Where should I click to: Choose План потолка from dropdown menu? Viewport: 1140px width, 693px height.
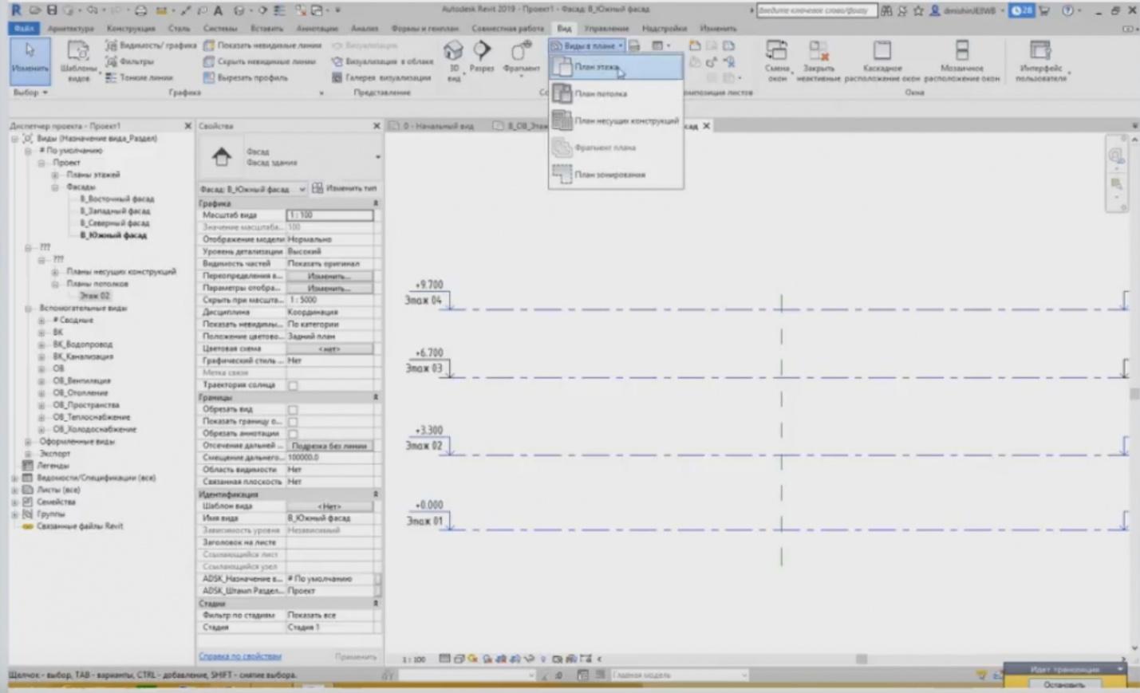[601, 94]
